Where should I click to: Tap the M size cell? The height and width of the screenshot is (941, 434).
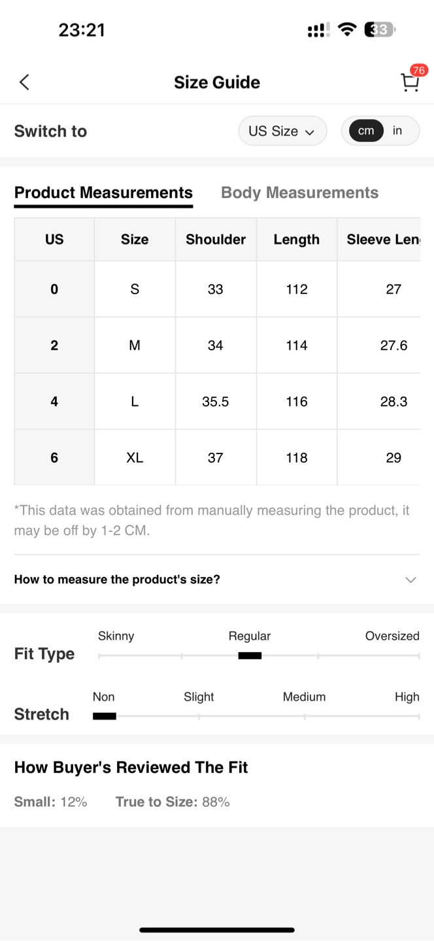click(x=135, y=345)
